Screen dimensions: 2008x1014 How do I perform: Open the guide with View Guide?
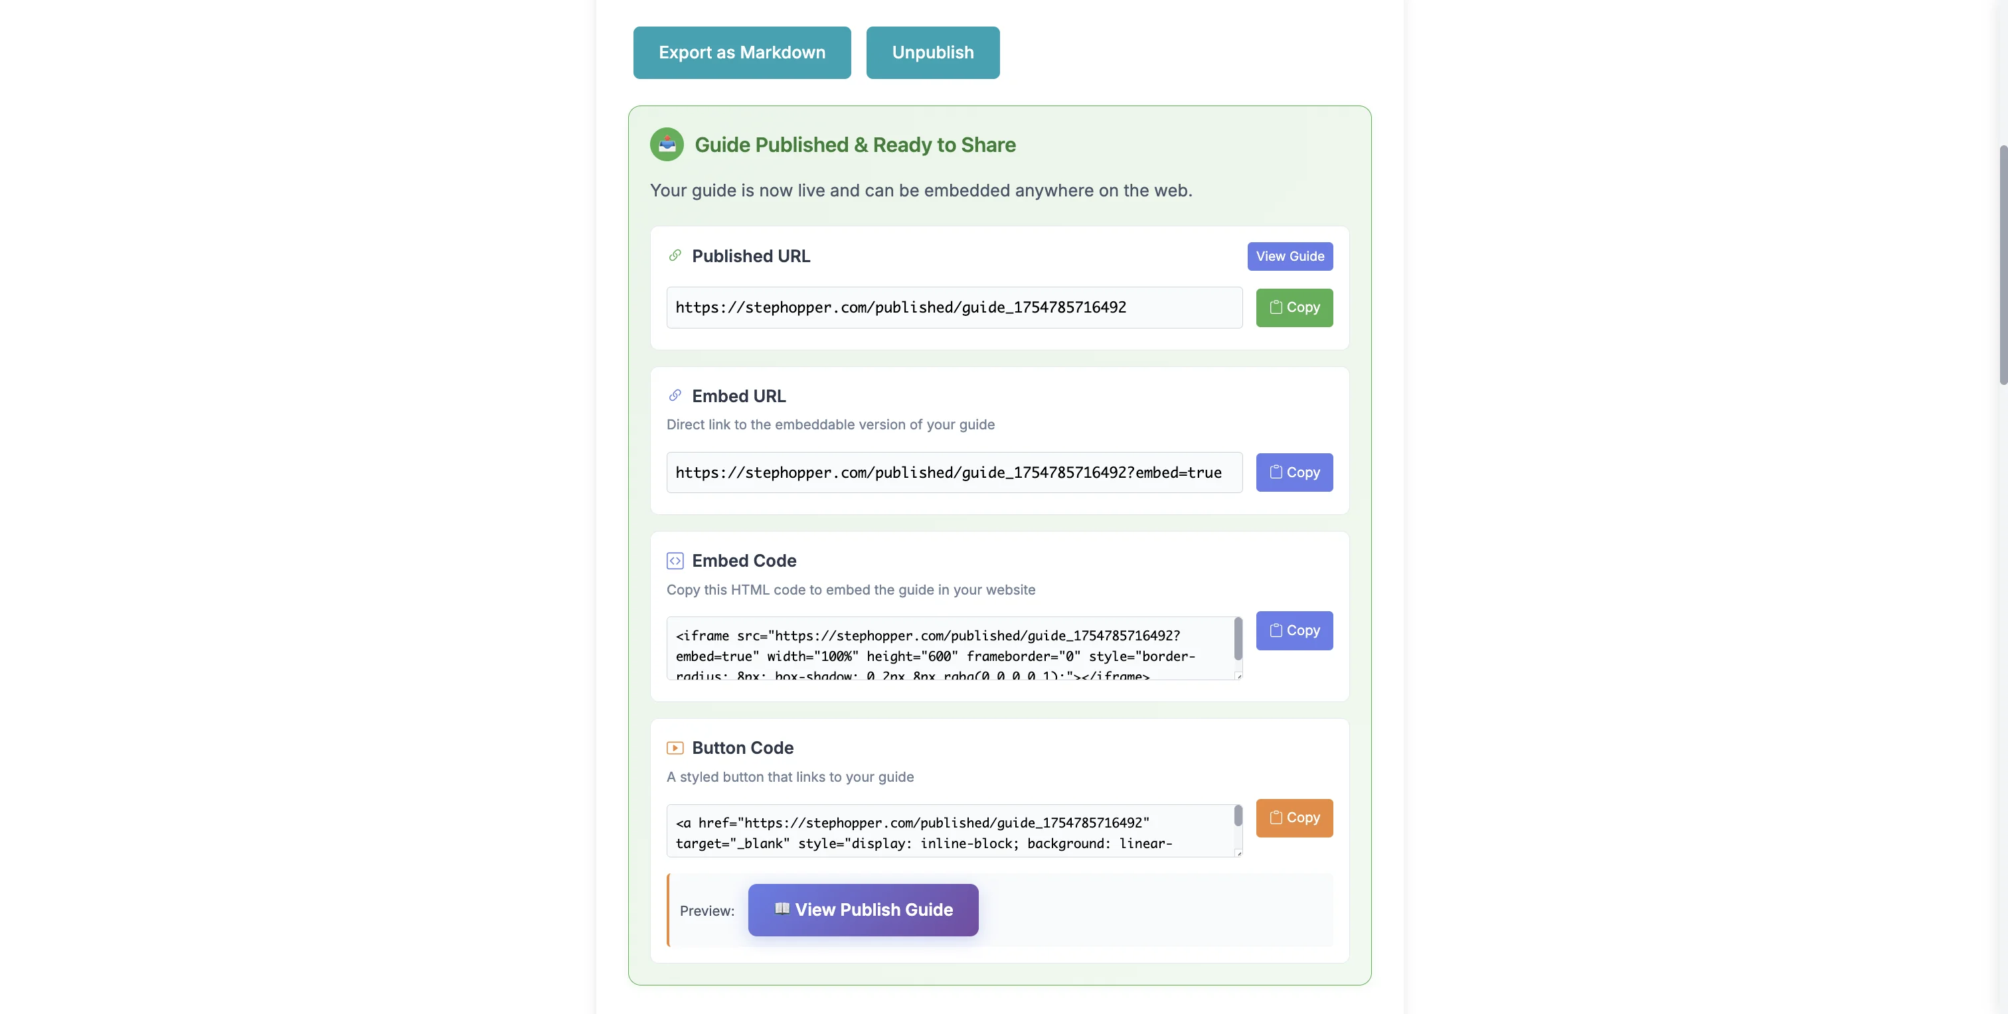point(1290,256)
